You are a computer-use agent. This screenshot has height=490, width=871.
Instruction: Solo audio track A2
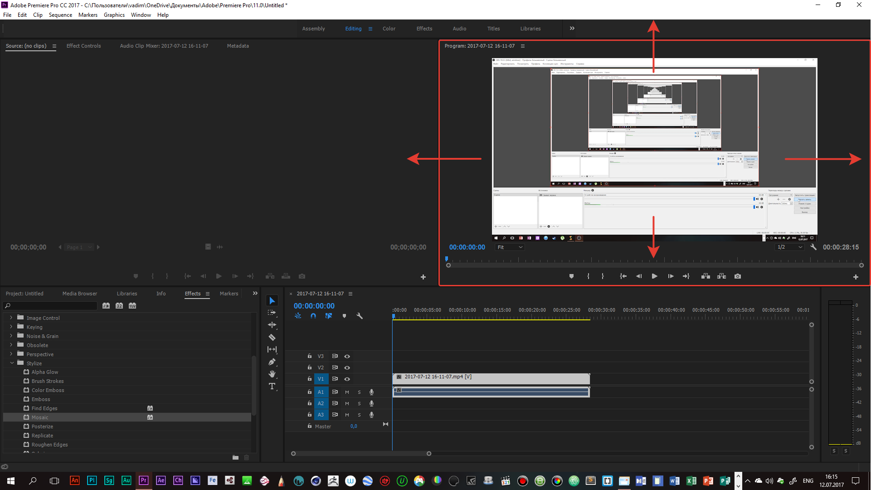tap(359, 403)
